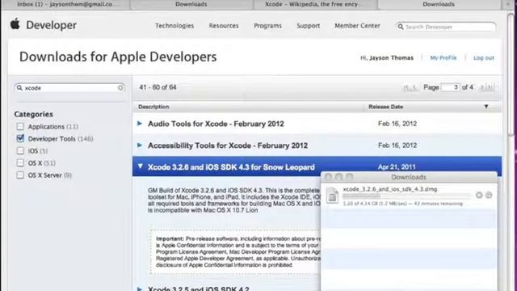Click the page number field
The height and width of the screenshot is (291, 517).
pos(451,87)
